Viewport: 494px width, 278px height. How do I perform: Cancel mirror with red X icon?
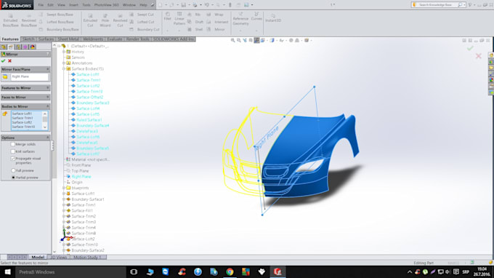coord(9,61)
